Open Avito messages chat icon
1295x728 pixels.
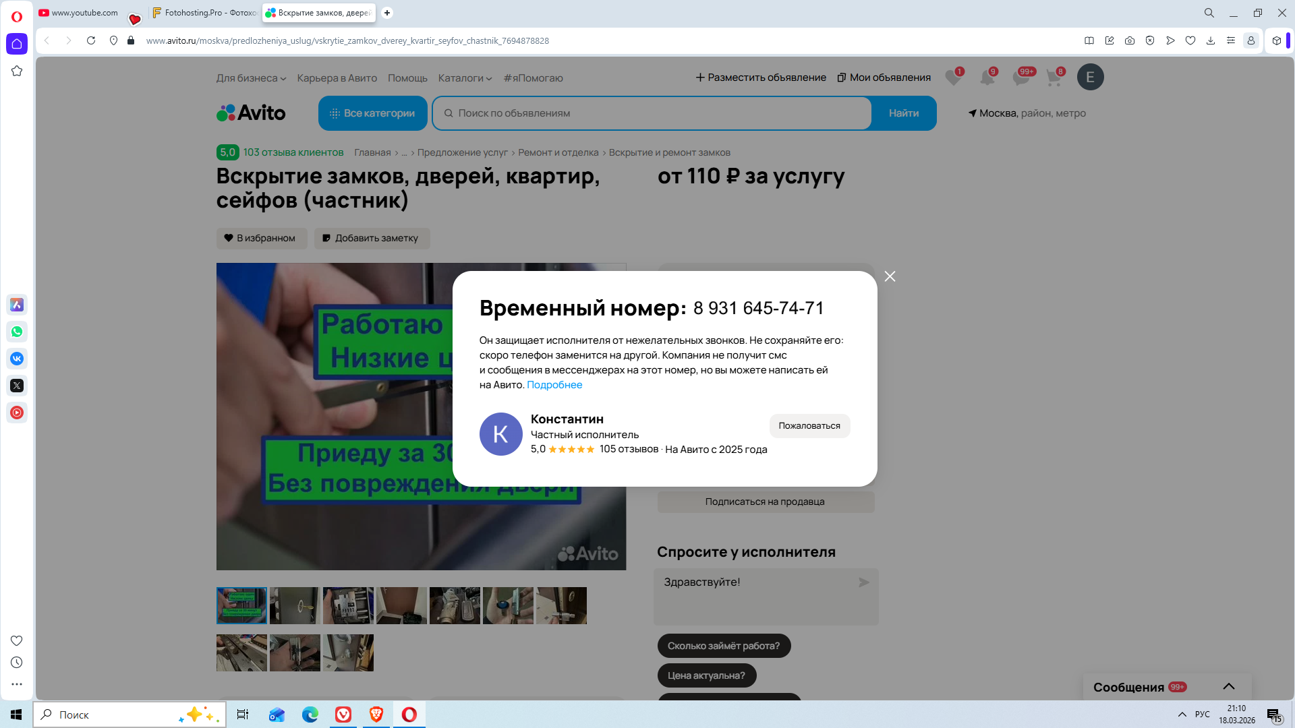tap(1020, 78)
